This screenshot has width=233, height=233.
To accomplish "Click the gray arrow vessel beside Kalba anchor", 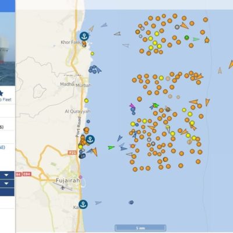I will (x=98, y=203).
